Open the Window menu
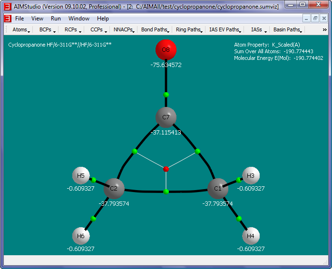 (78, 19)
